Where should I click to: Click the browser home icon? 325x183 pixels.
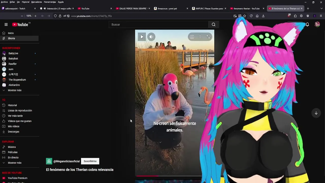[x=257, y=16]
